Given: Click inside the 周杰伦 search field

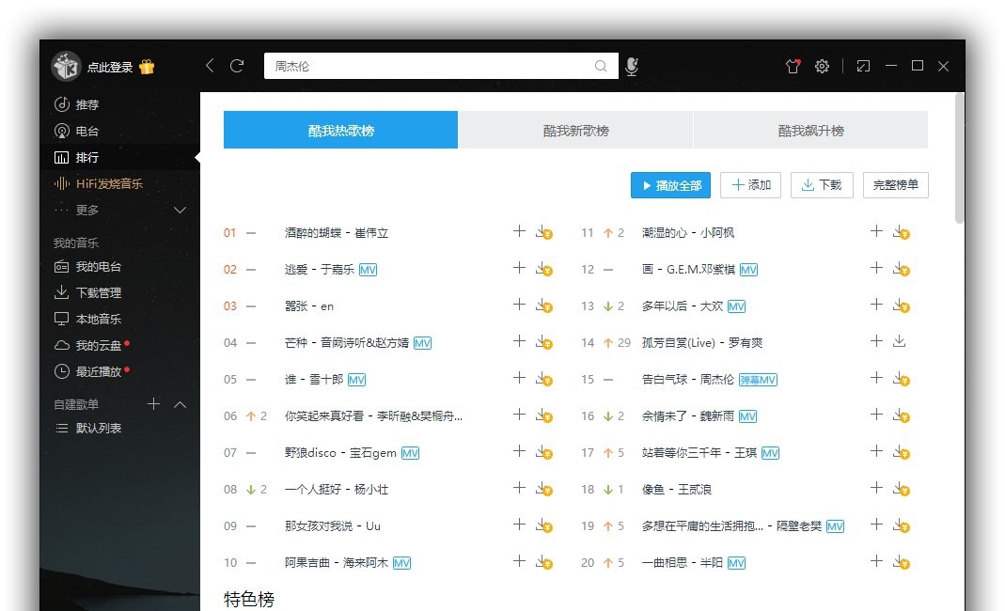Looking at the screenshot, I should click(x=423, y=67).
